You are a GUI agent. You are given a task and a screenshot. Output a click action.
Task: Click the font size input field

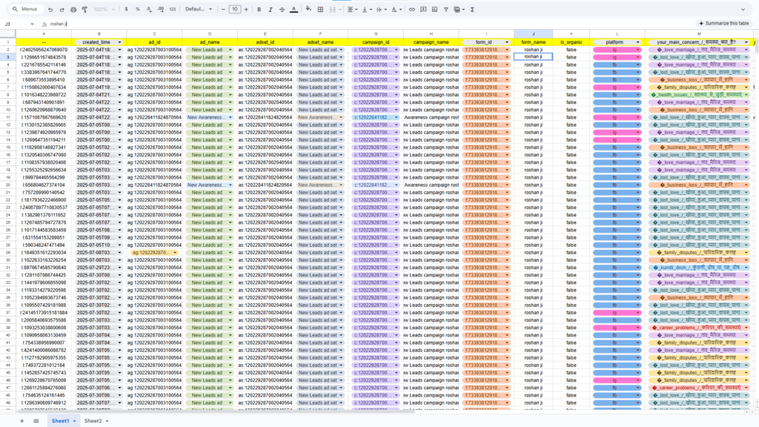tap(235, 10)
